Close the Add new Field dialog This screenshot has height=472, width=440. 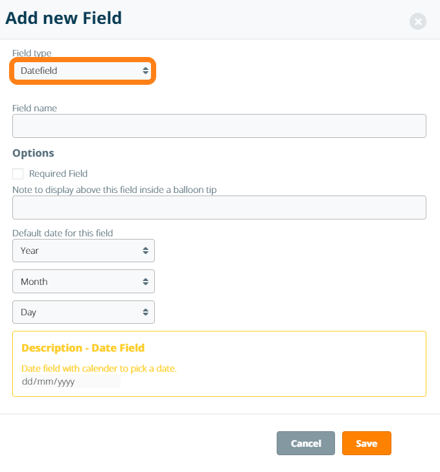(x=418, y=21)
